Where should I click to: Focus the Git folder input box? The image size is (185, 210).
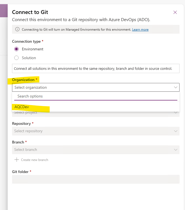(x=96, y=179)
